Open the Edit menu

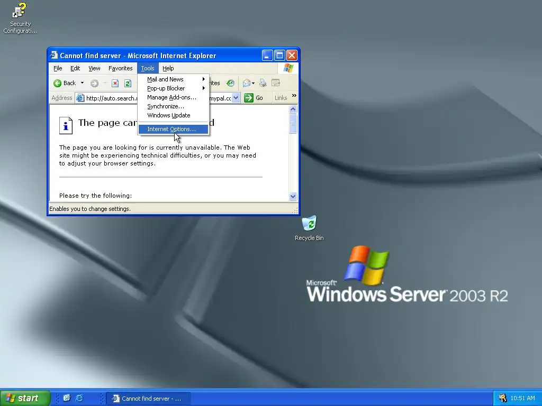[75, 68]
